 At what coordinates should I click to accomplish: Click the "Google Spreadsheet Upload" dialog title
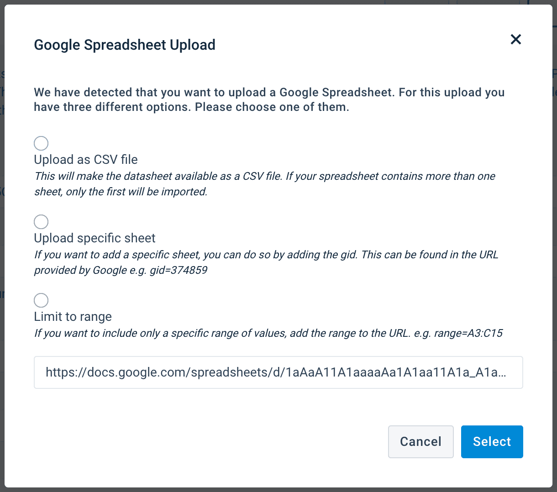tap(125, 45)
